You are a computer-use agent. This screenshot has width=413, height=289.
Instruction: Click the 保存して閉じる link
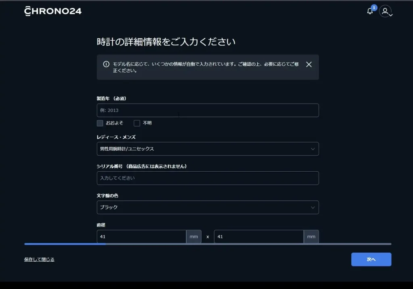pyautogui.click(x=39, y=260)
